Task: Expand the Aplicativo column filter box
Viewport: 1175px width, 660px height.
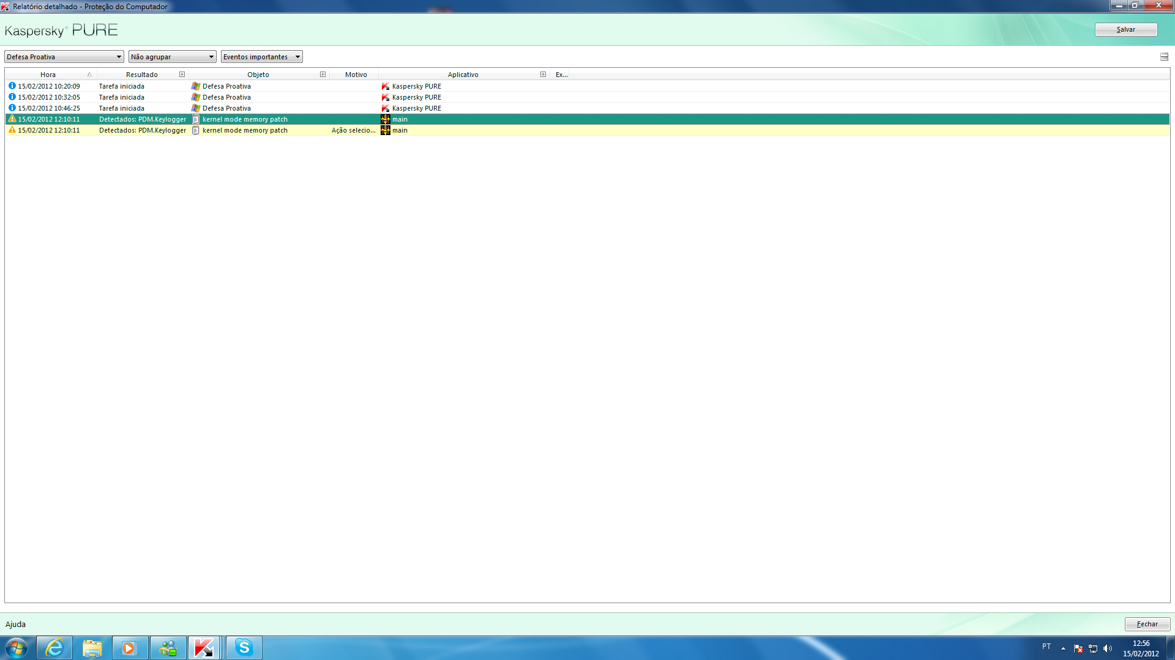Action: [x=543, y=75]
